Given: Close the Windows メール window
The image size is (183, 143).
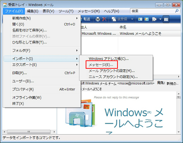Looking at the screenshot, I should click(x=176, y=5).
